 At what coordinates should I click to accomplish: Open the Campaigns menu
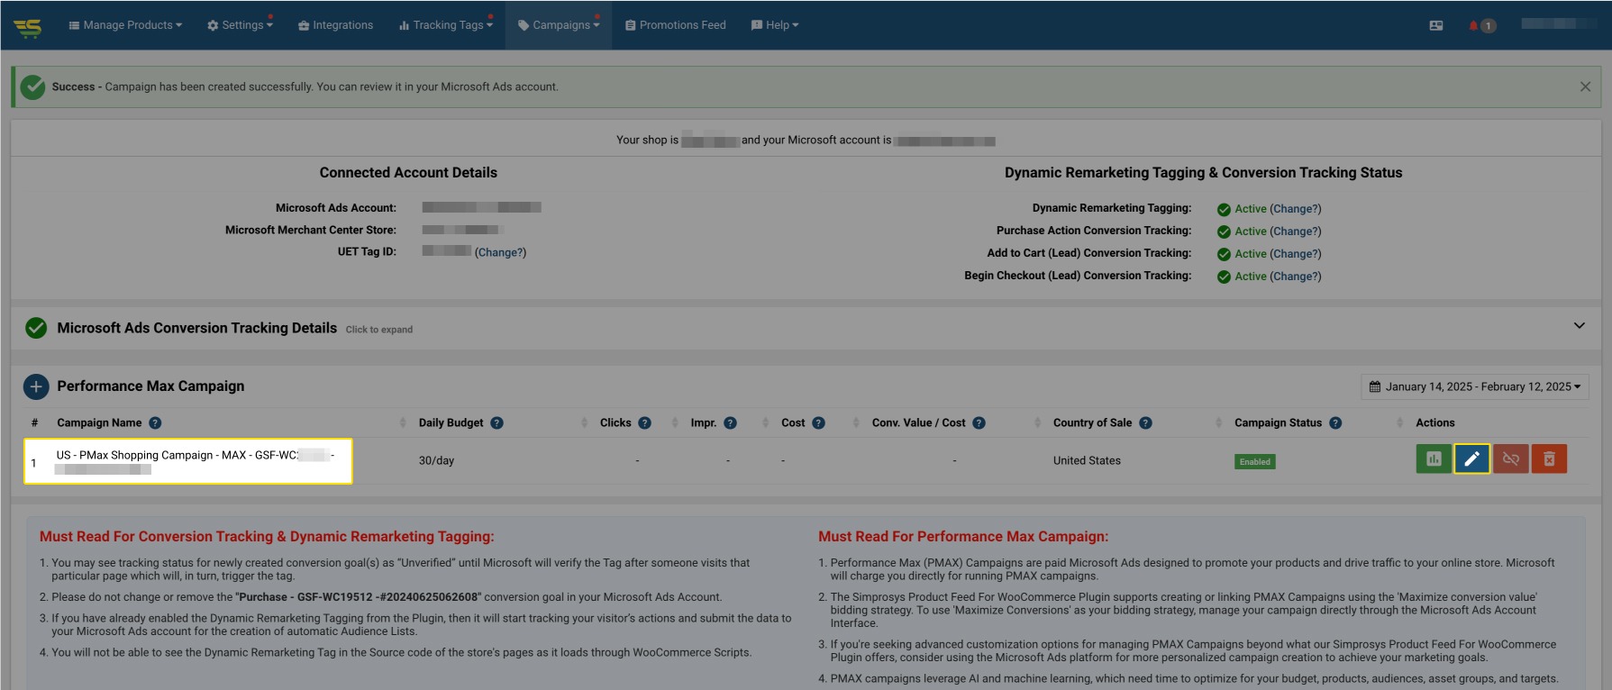click(559, 25)
